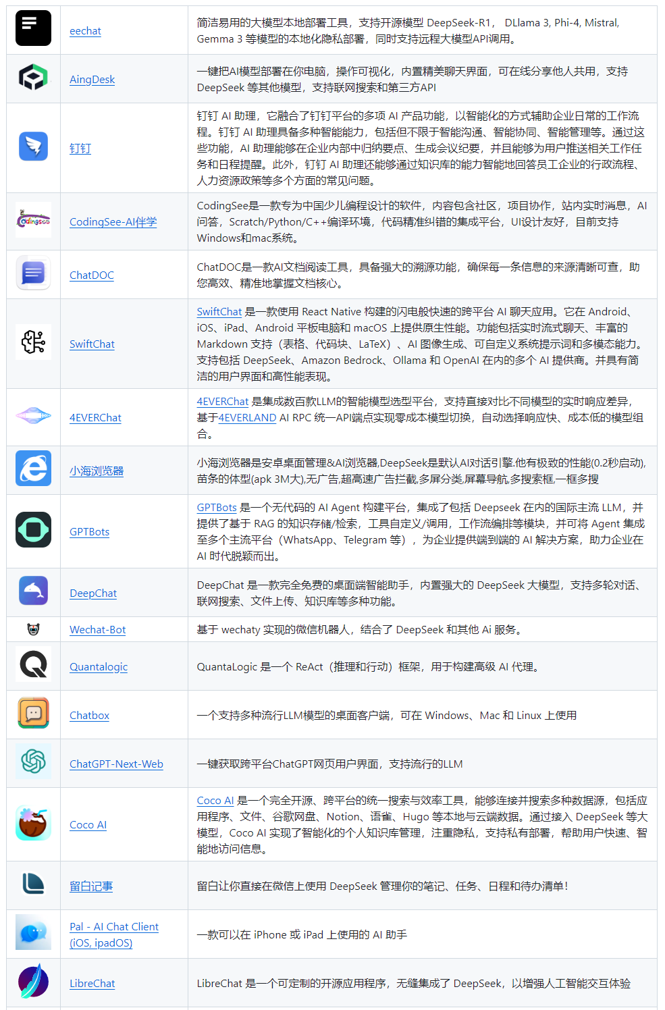
Task: Open the LibreChat name link
Action: 92,984
